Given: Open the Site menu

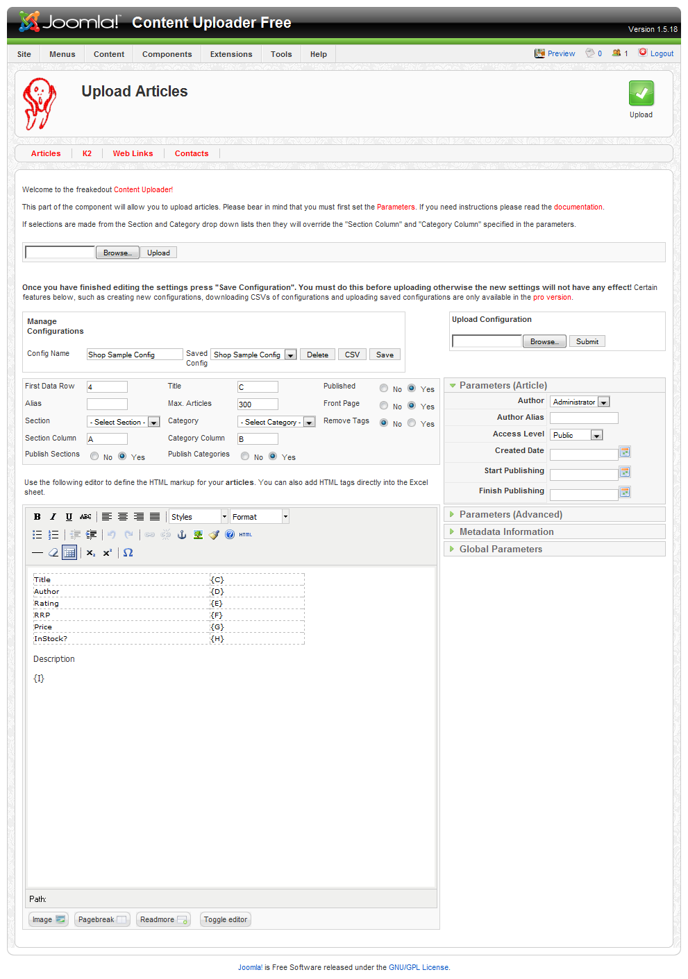Looking at the screenshot, I should (x=24, y=54).
